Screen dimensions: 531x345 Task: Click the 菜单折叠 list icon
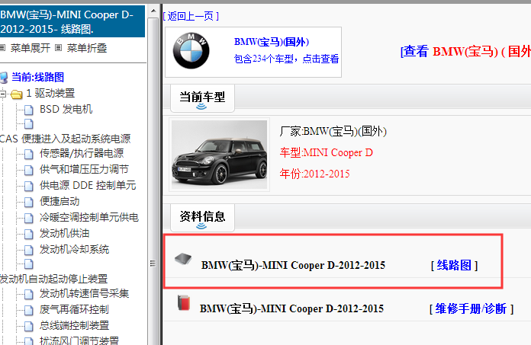[59, 48]
